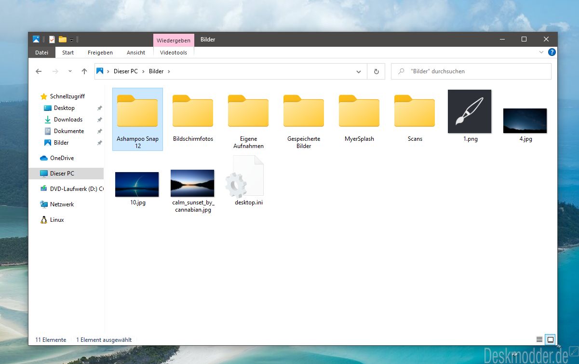Click the first chevron in the address path
Viewport: 579px width, 364px height.
tap(108, 71)
